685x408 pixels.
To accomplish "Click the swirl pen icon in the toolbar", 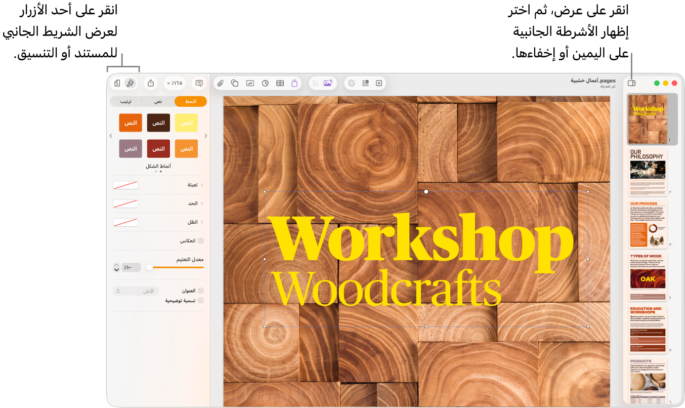I will coord(352,83).
